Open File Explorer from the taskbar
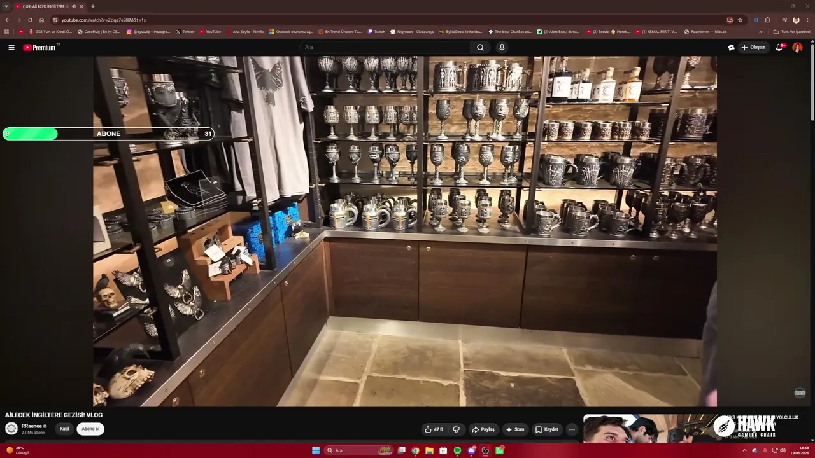This screenshot has width=815, height=458. (x=429, y=450)
